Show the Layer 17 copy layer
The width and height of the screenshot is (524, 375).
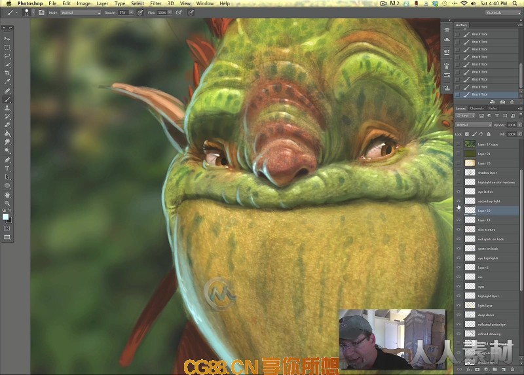point(458,144)
